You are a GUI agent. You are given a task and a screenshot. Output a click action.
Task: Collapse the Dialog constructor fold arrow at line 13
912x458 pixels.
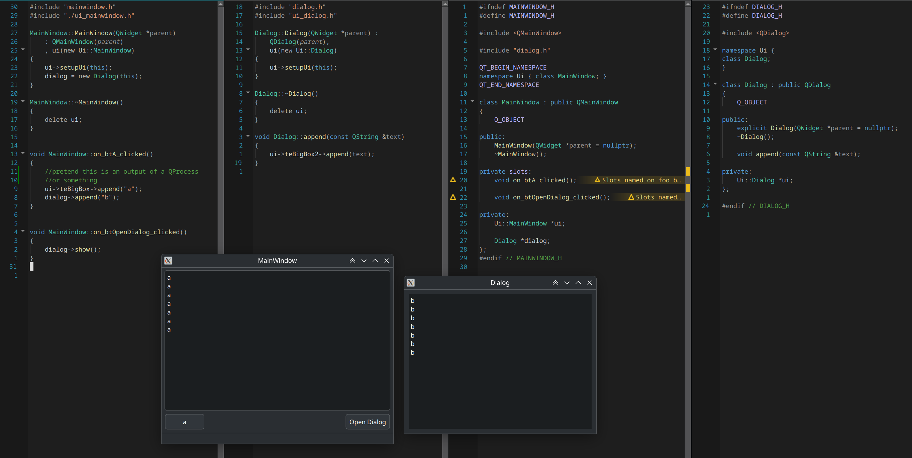[x=248, y=50]
